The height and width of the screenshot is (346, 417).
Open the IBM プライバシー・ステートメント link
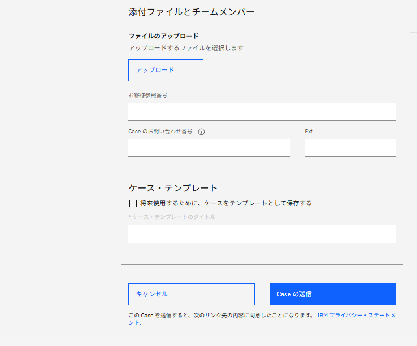pyautogui.click(x=356, y=316)
